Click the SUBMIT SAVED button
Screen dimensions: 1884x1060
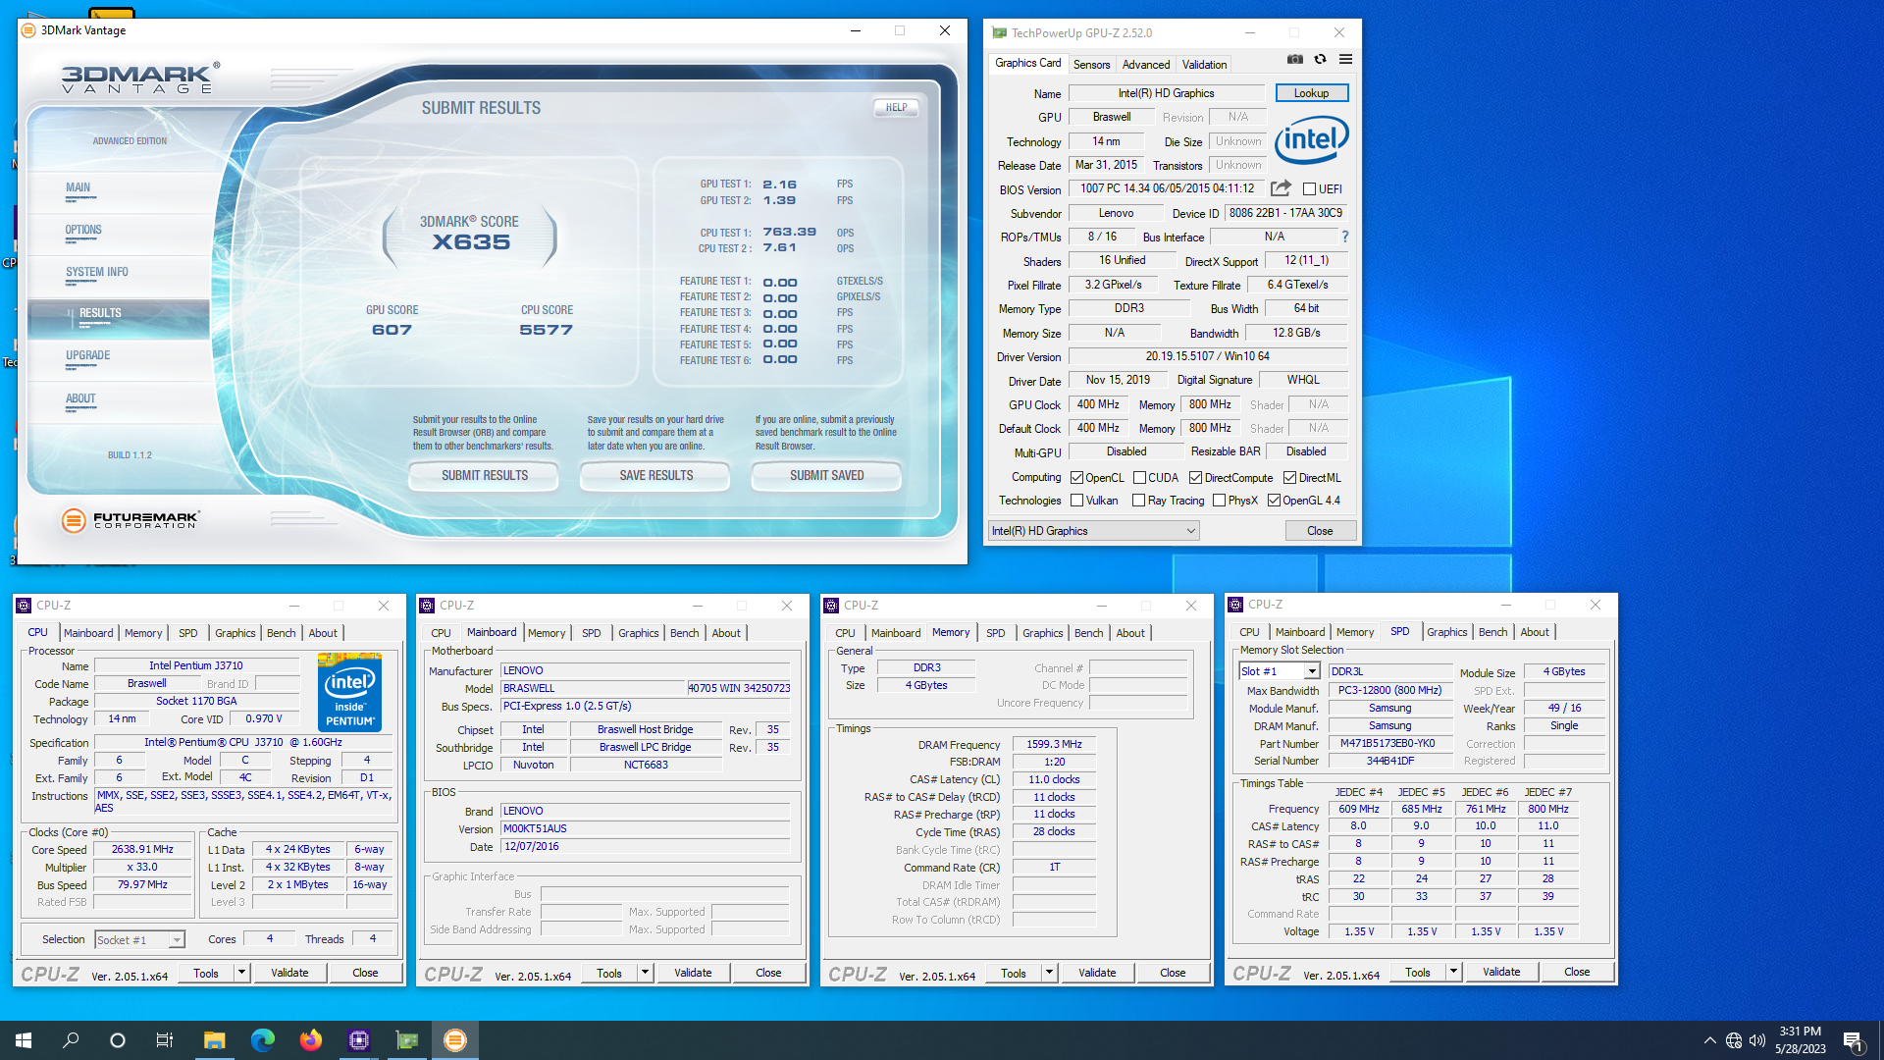(x=826, y=475)
